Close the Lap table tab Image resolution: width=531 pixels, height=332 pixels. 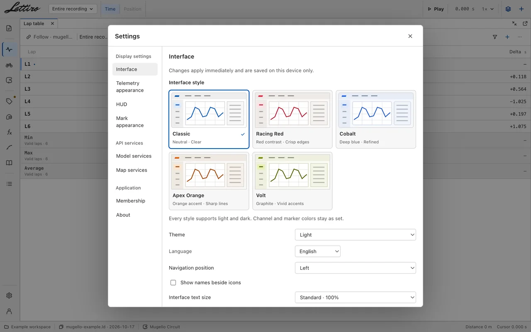click(52, 24)
